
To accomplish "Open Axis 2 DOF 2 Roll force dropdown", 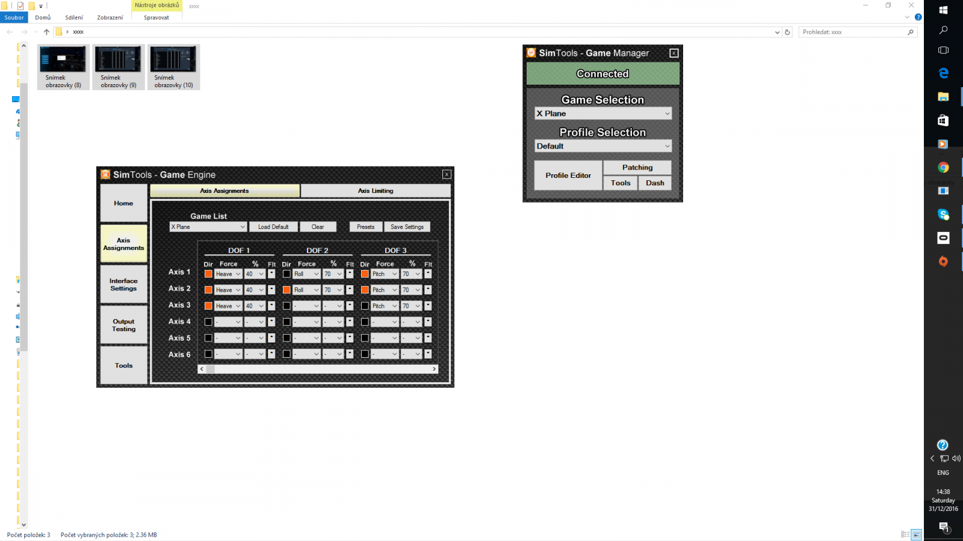I will (307, 290).
